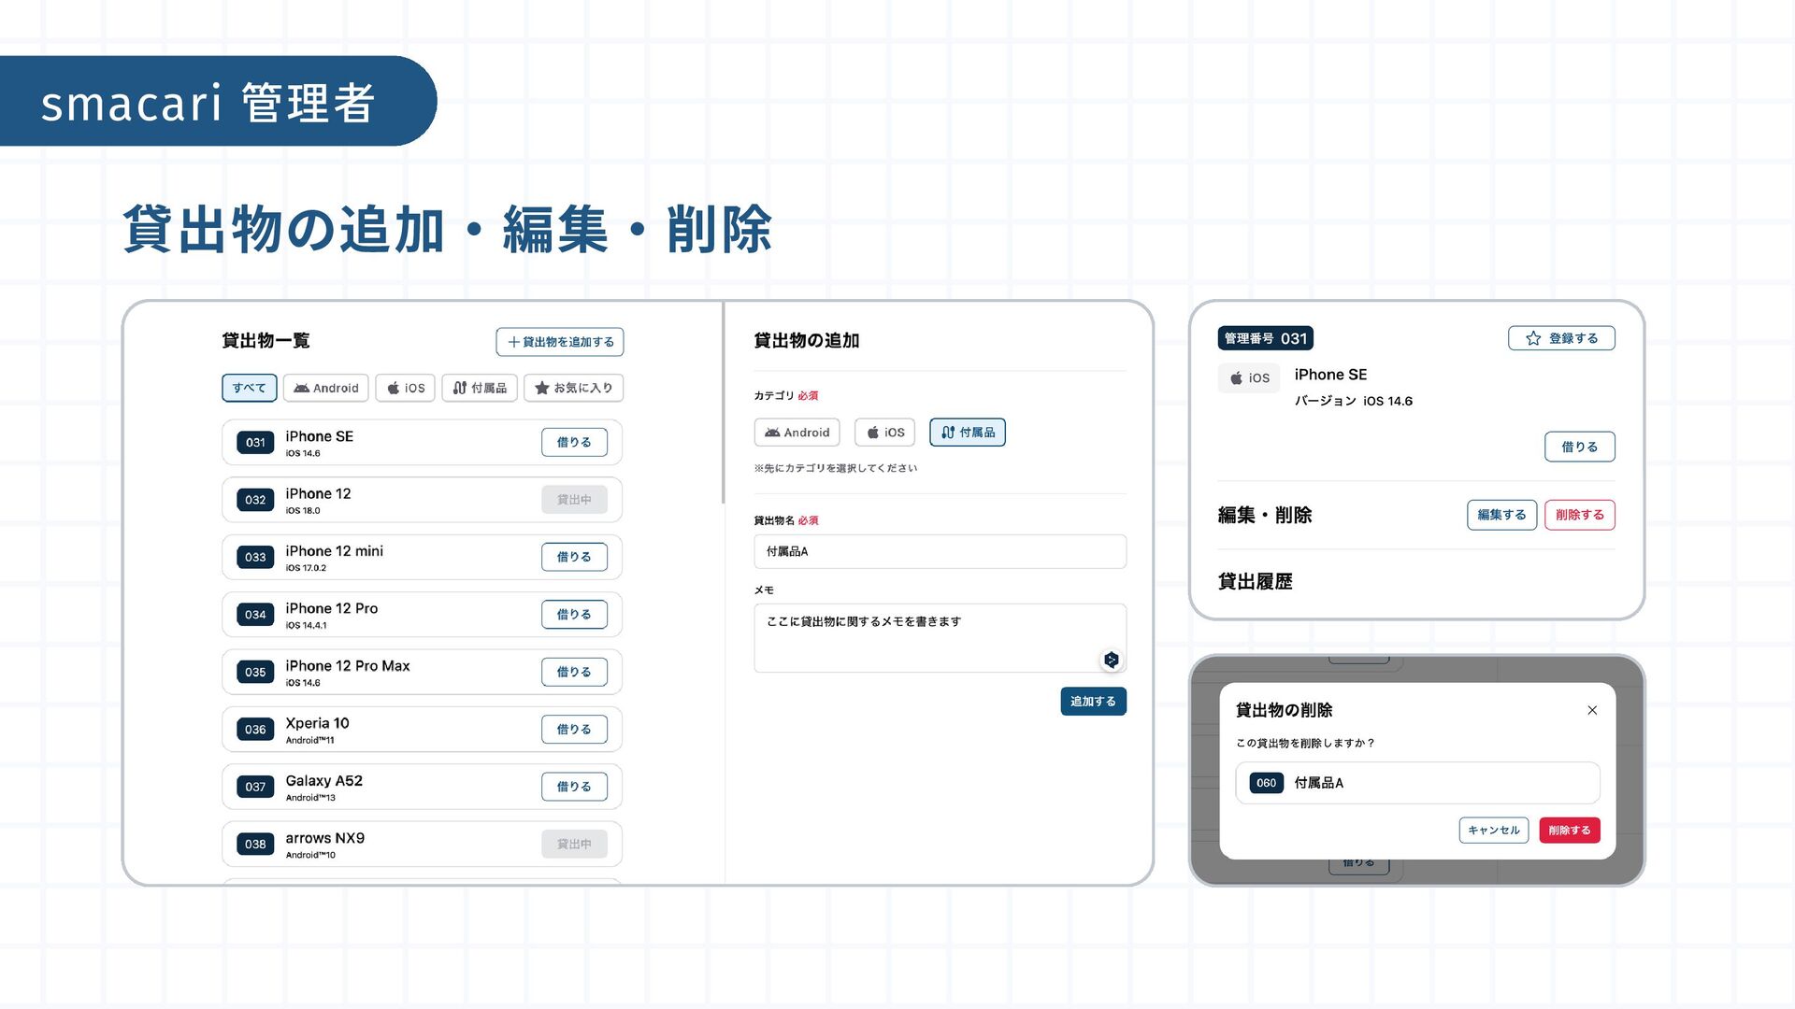Click 編集する button in detail card
1795x1009 pixels.
pyautogui.click(x=1501, y=515)
